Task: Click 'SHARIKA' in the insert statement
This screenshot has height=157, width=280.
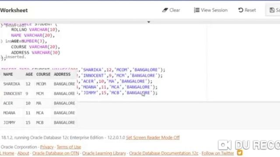Action: pyautogui.click(x=92, y=70)
